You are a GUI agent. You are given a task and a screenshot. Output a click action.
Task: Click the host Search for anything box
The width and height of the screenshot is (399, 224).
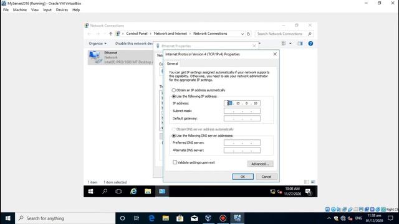click(65, 218)
